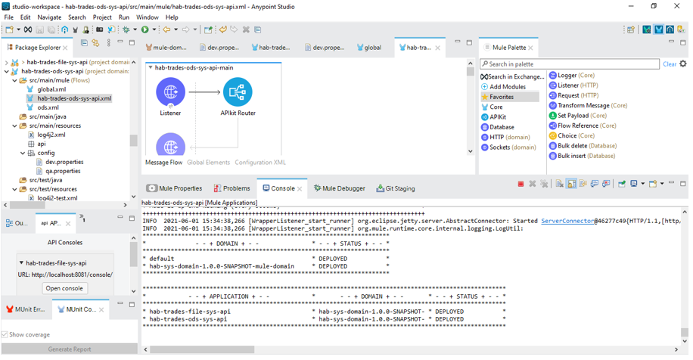This screenshot has height=360, width=693.
Task: Close the Console tab
Action: click(300, 188)
